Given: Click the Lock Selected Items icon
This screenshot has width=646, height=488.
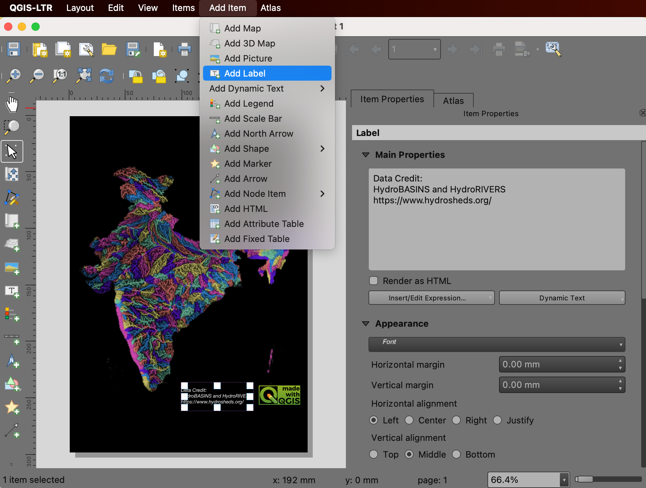Looking at the screenshot, I should pyautogui.click(x=136, y=76).
